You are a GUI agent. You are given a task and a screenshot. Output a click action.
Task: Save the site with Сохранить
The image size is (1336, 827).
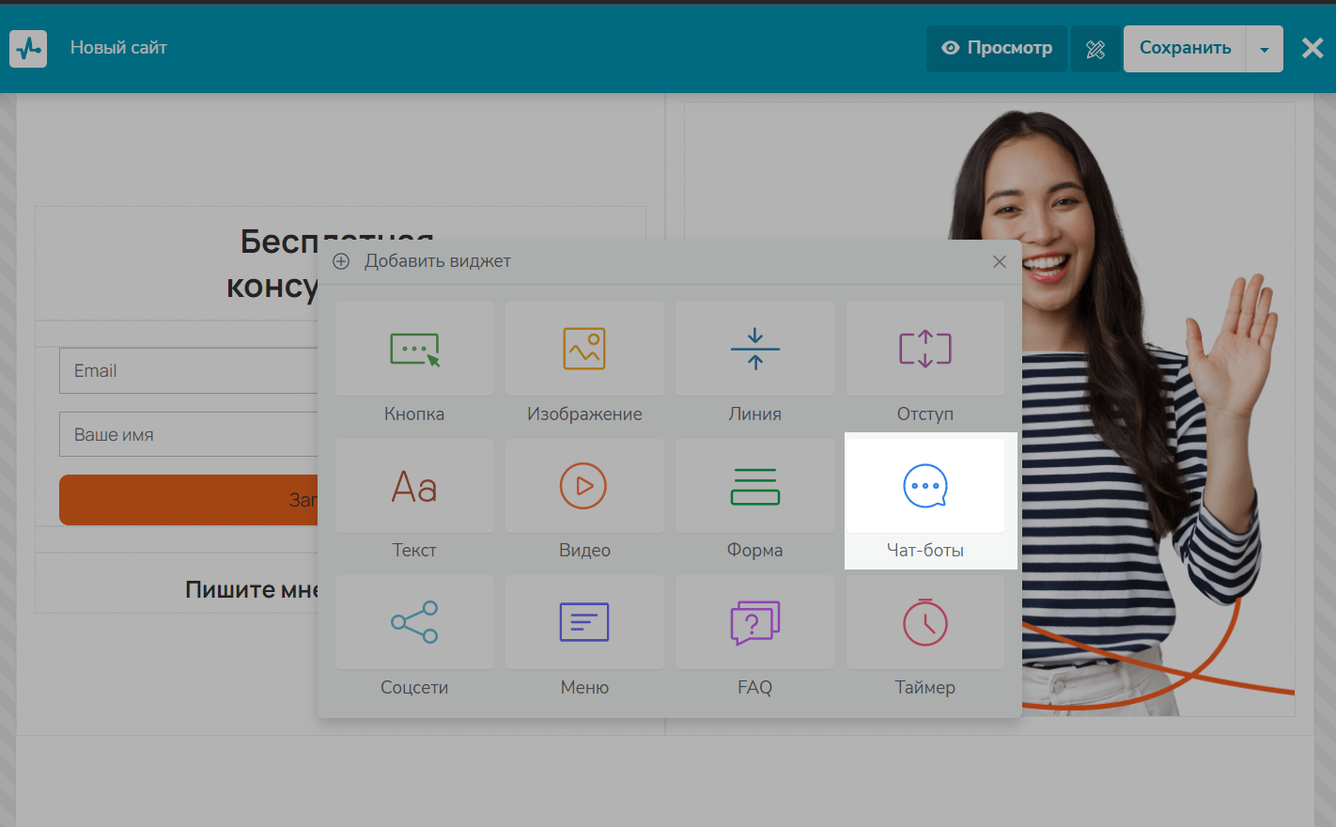pyautogui.click(x=1185, y=49)
